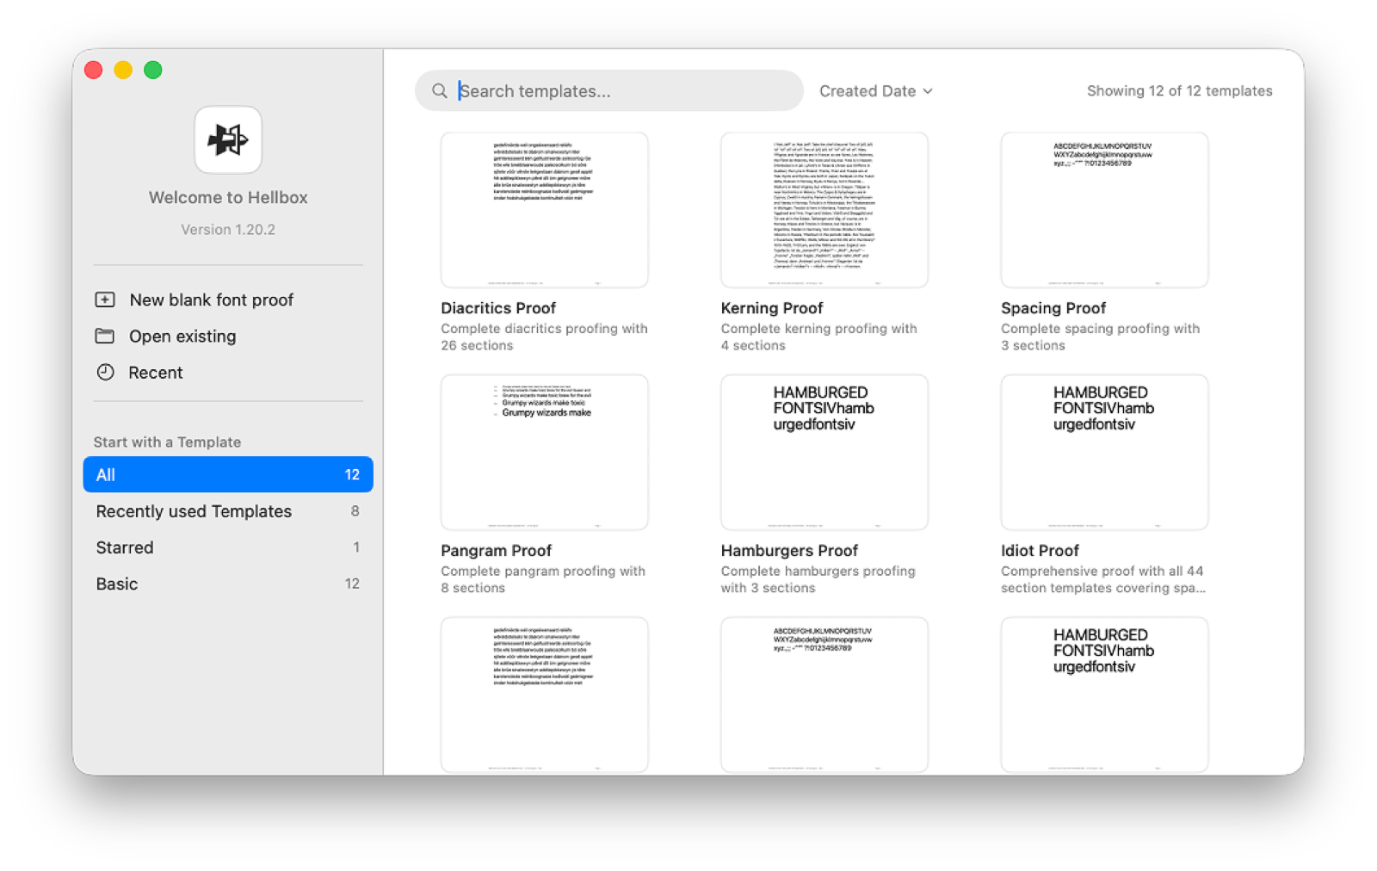Viewport: 1377px width, 871px height.
Task: Open the Pangram Proof thumbnail
Action: pos(544,453)
